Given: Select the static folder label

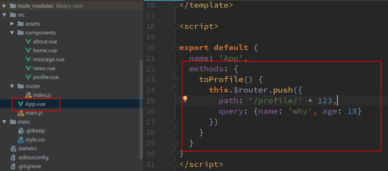Looking at the screenshot, I should 24,122.
